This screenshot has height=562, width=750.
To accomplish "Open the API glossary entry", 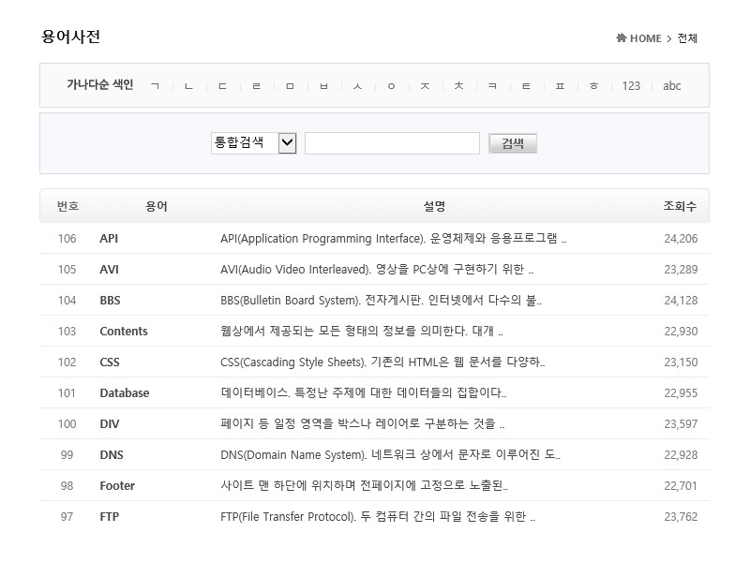I will click(x=108, y=238).
